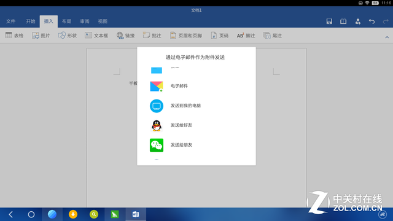
Task: Open reading view book icon
Action: (343, 21)
